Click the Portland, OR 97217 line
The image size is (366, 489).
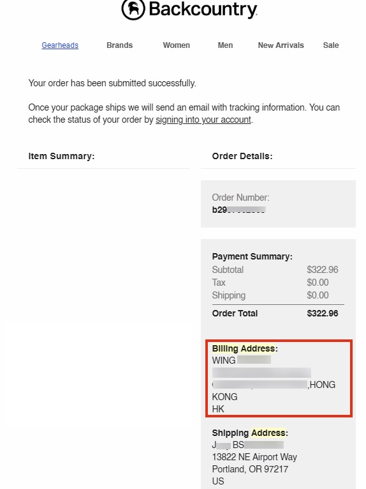pyautogui.click(x=250, y=469)
